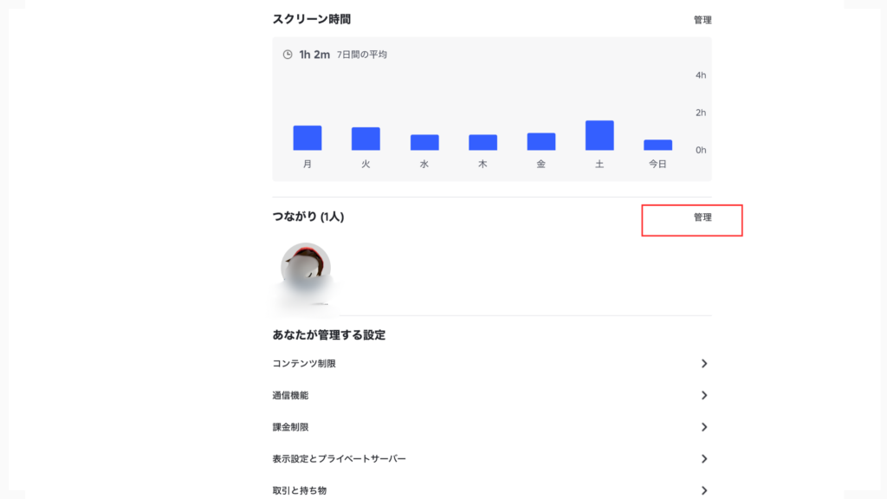The image size is (887, 499).
Task: Expand the 取引と持ち物 chevron arrow
Action: [704, 490]
